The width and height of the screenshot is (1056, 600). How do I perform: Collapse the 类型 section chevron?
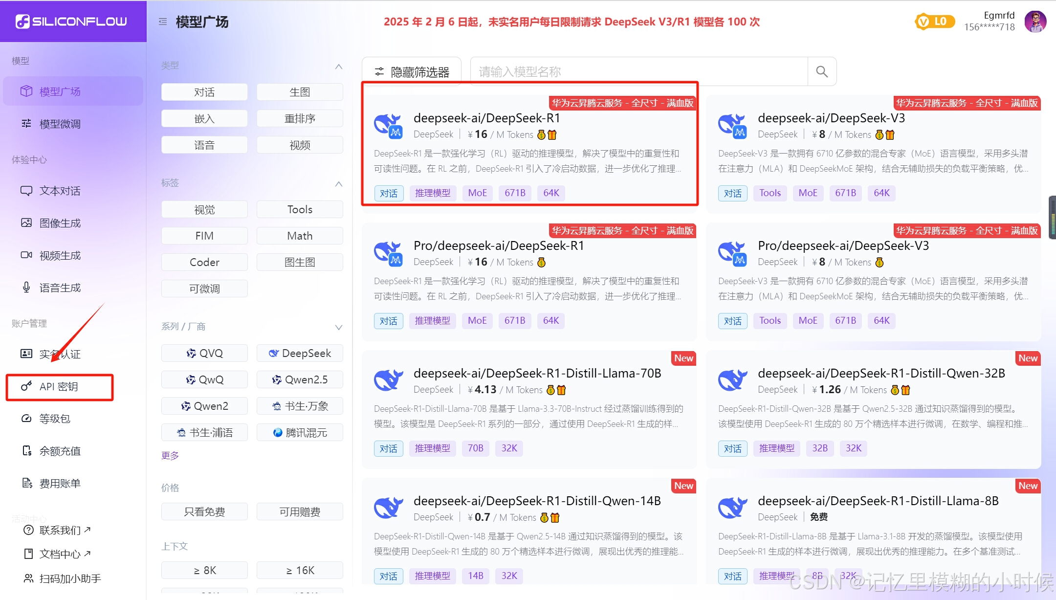(x=339, y=67)
